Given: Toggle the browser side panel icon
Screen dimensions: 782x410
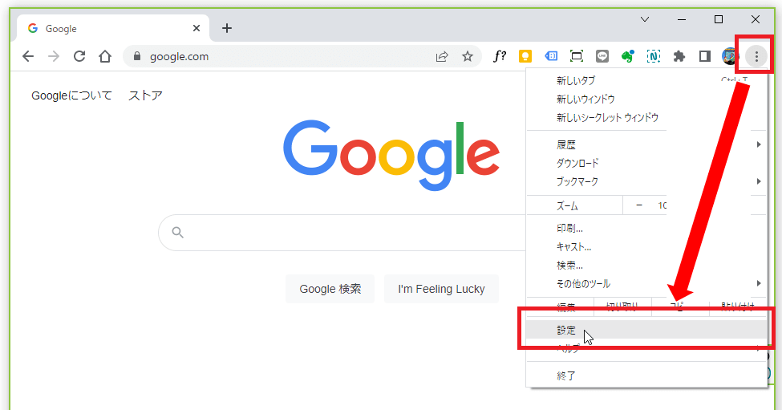Looking at the screenshot, I should tap(705, 56).
